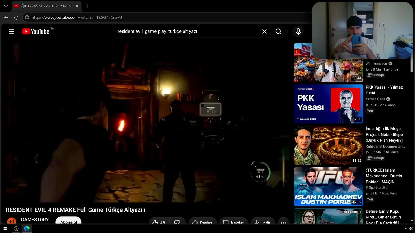
Task: Click the '9,8 Mn 1 ay önce' stats
Action: tap(382, 69)
